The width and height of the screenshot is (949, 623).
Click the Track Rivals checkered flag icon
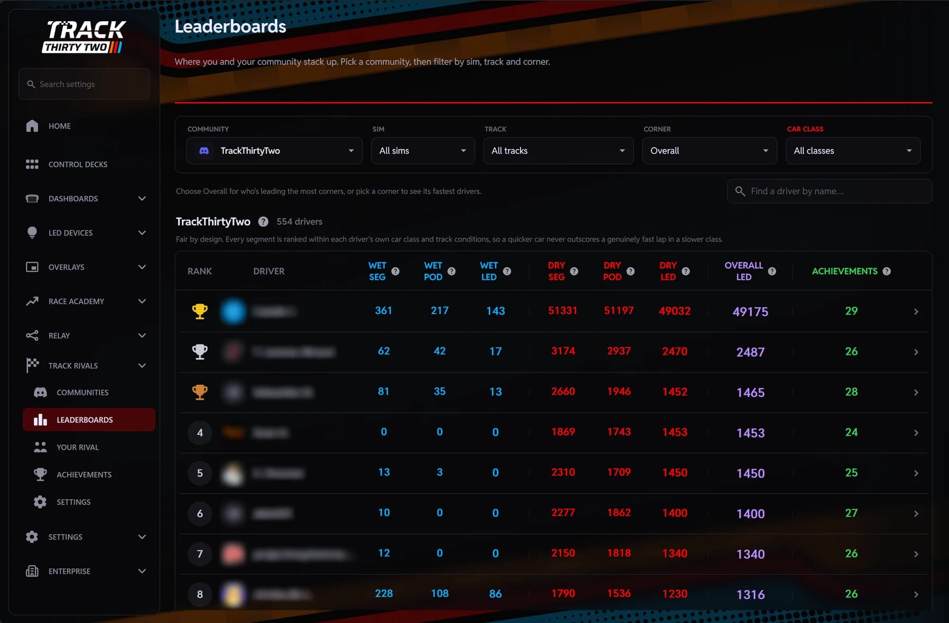coord(32,366)
